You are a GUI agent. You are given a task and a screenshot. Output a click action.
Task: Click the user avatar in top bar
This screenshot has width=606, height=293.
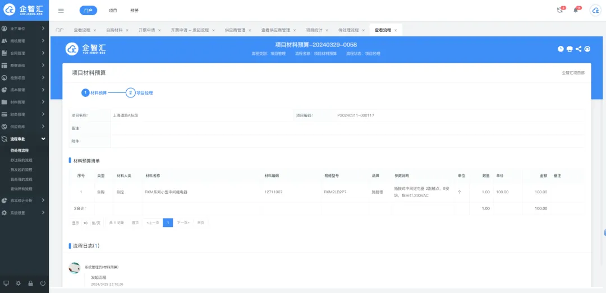click(595, 11)
